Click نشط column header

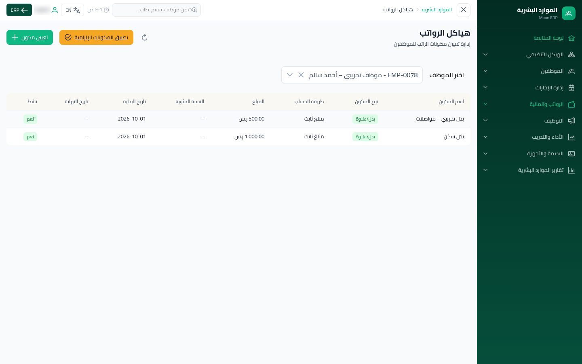click(x=32, y=102)
